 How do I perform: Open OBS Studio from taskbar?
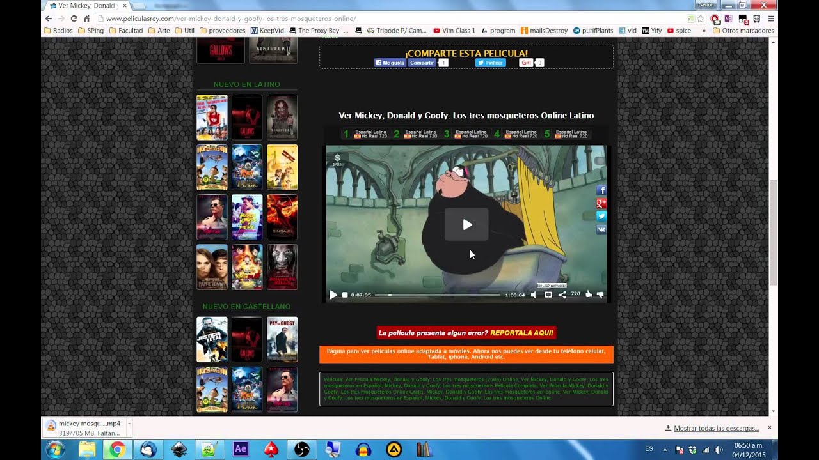[x=302, y=449]
